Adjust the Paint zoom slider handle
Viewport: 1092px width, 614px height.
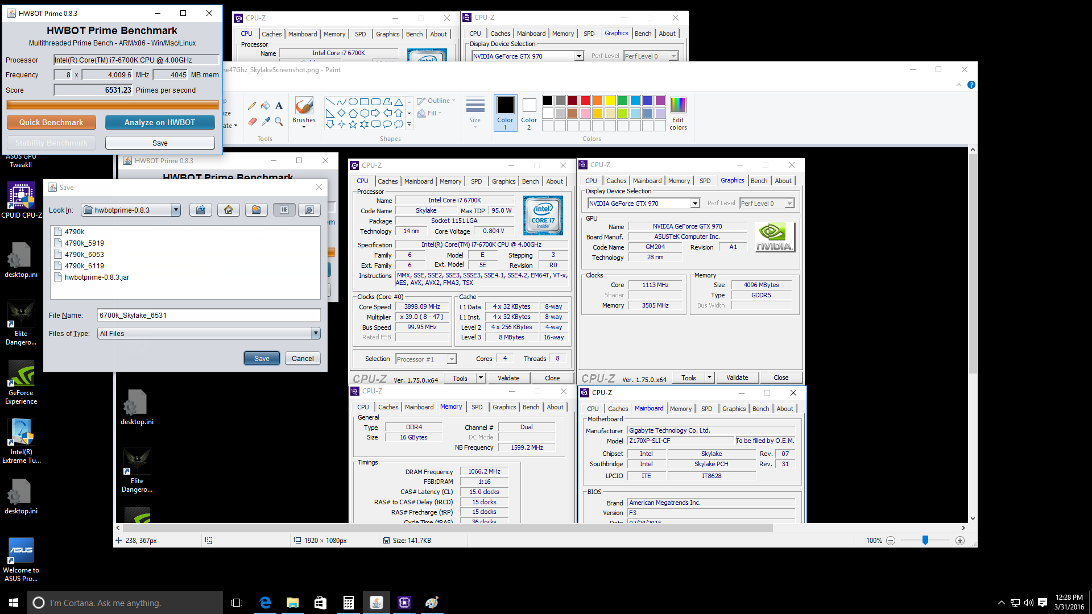[x=925, y=541]
